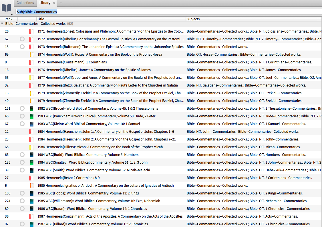Click cover icon for 1976 Hermeneia(Dibelius) James
This screenshot has width=322, height=227.
(x=31, y=70)
